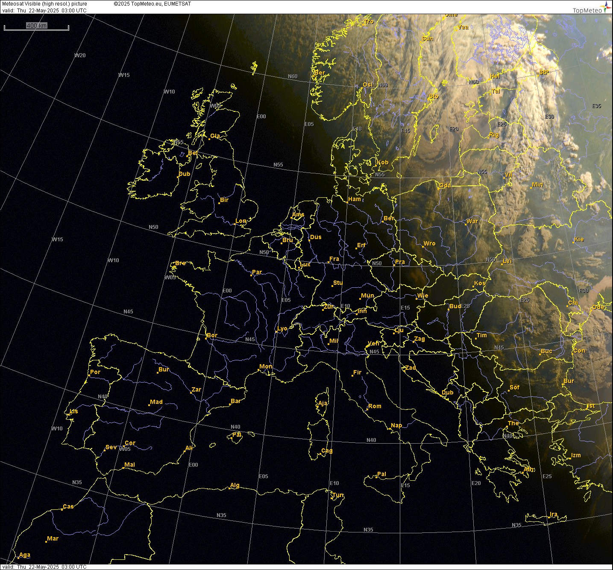The width and height of the screenshot is (613, 570).
Task: Select the 'Rig' Riga city label
Action: pos(494,135)
